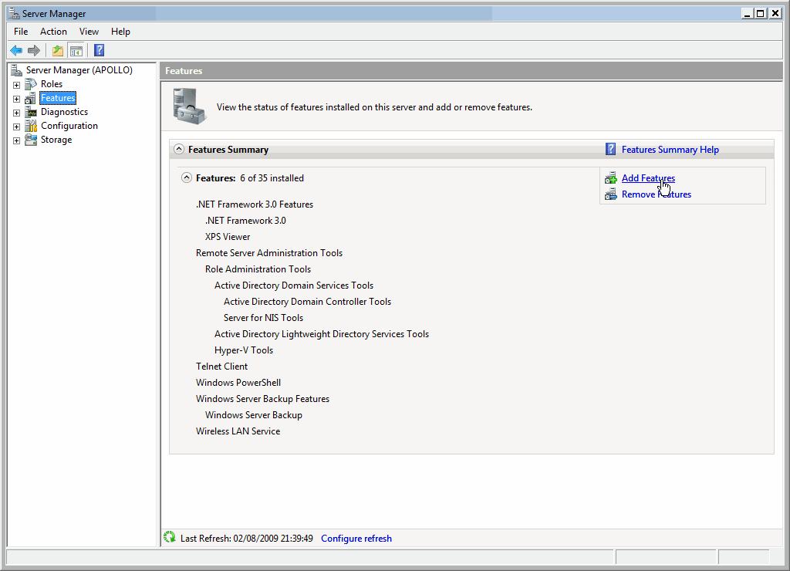Click the 'XPS Viewer' entry
Screen dimensions: 790x571
pyautogui.click(x=228, y=236)
